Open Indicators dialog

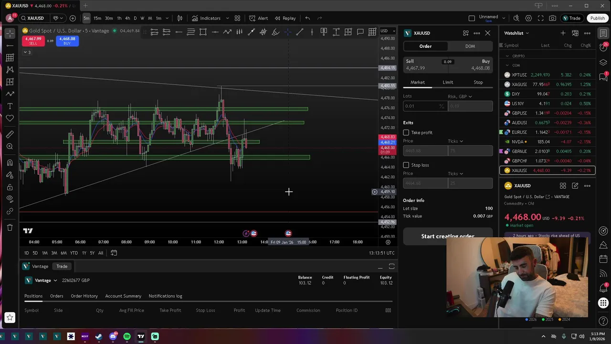206,18
